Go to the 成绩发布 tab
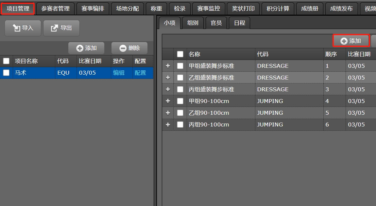The image size is (376, 206). click(x=341, y=8)
